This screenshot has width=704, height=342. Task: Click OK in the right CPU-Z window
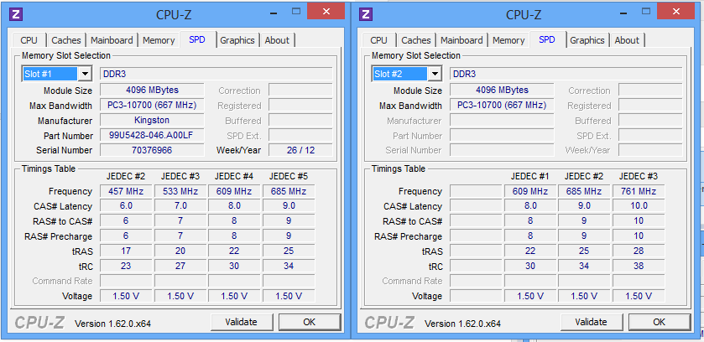coord(659,322)
